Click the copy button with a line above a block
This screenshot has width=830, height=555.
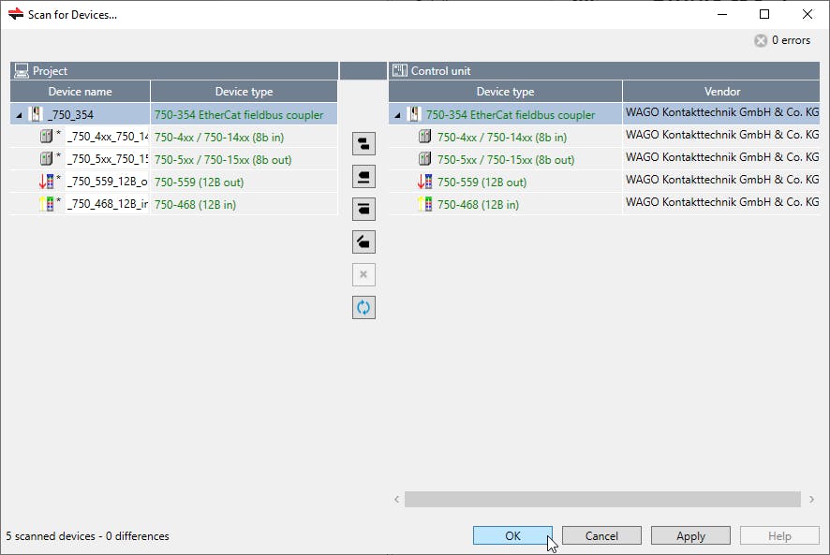[363, 209]
